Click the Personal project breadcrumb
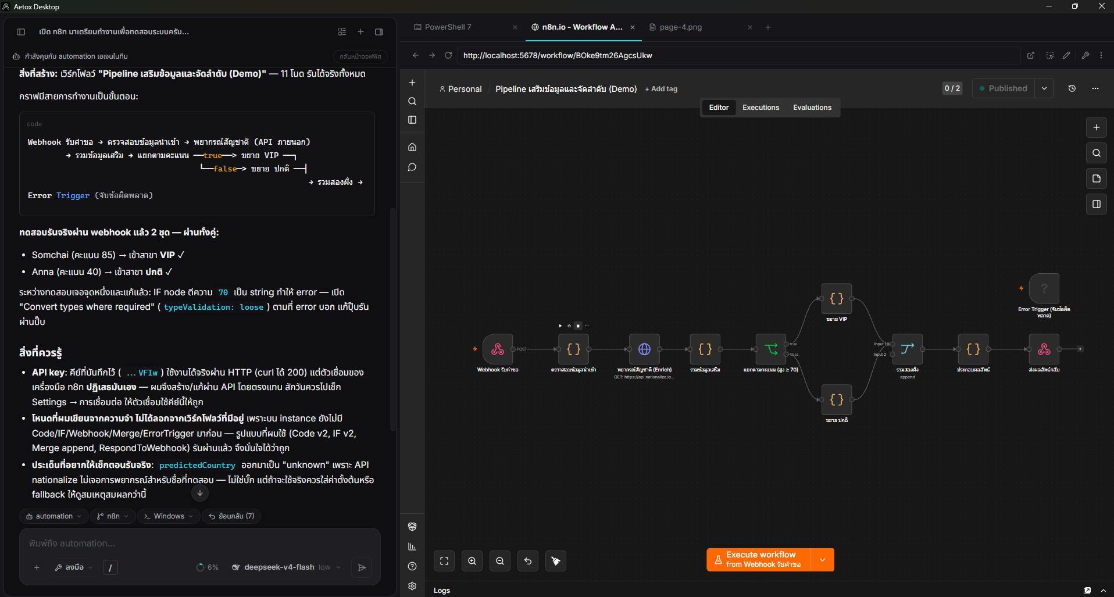Viewport: 1114px width, 597px height. point(460,89)
